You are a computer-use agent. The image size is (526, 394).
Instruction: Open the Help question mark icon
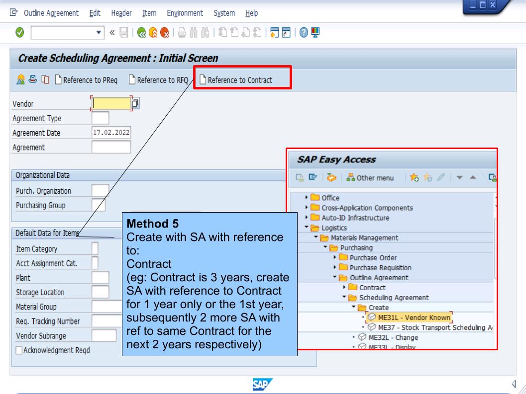304,32
